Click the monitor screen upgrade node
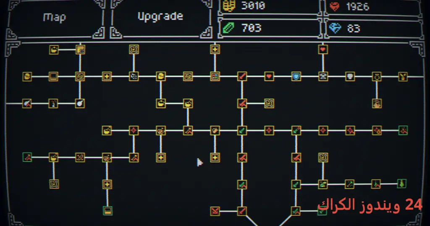430x226 pixels. pyautogui.click(x=53, y=76)
